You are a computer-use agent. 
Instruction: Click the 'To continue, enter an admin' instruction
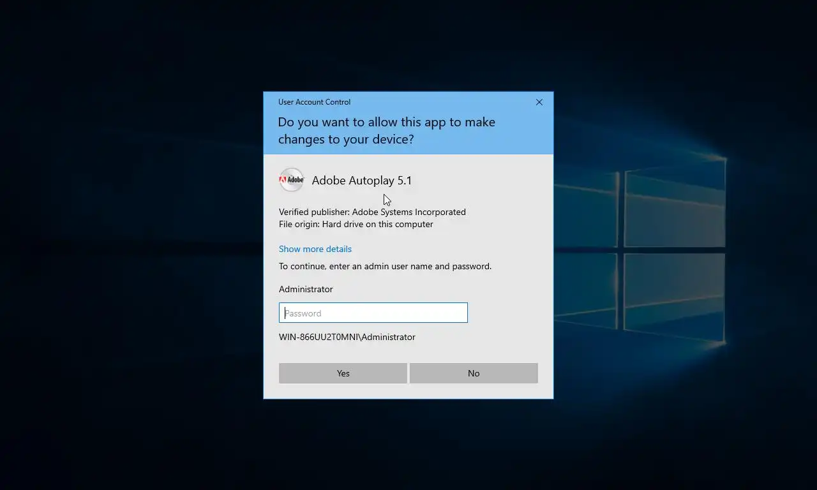386,266
